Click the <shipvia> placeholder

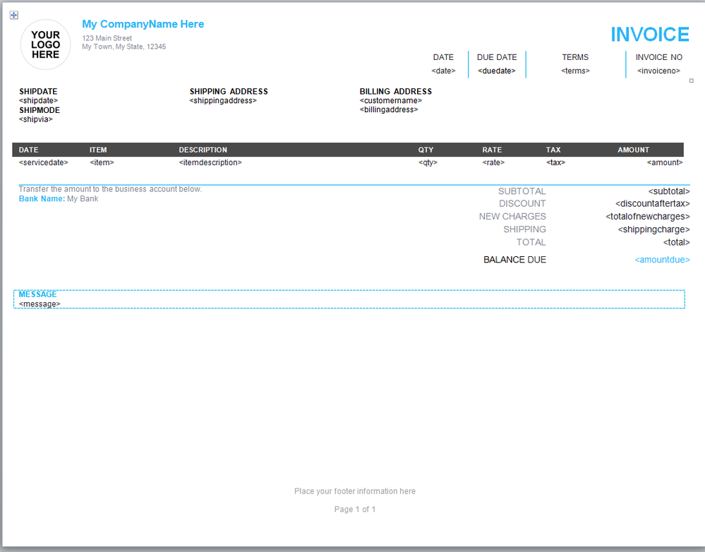[35, 119]
